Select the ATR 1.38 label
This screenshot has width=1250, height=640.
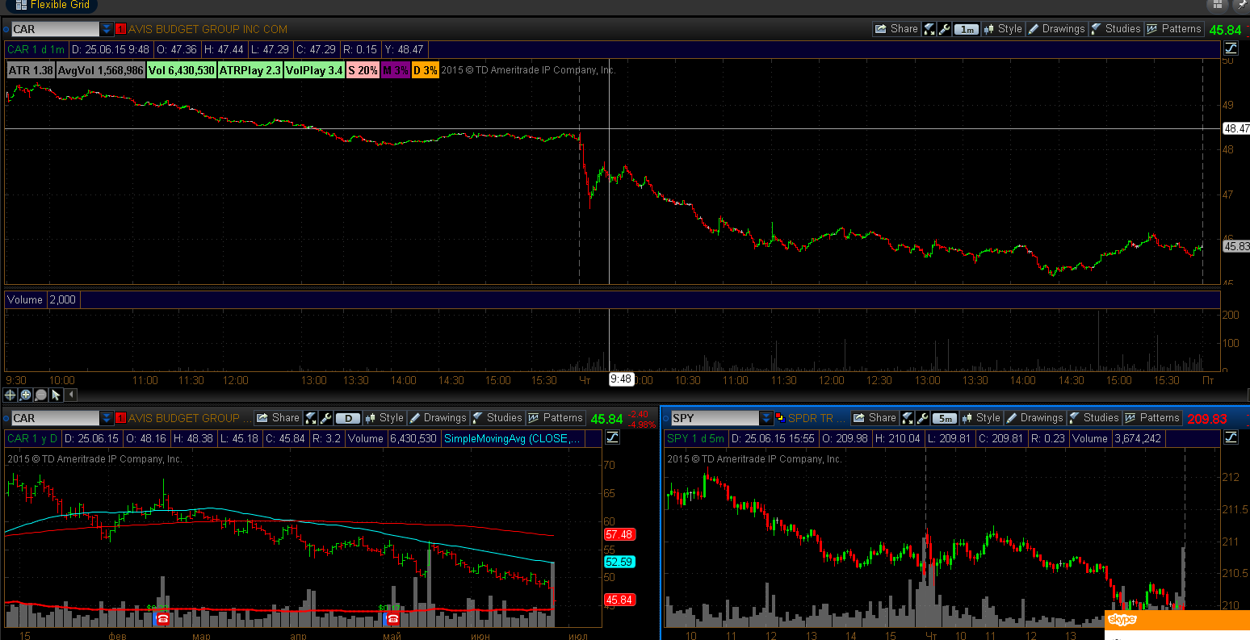pos(31,70)
